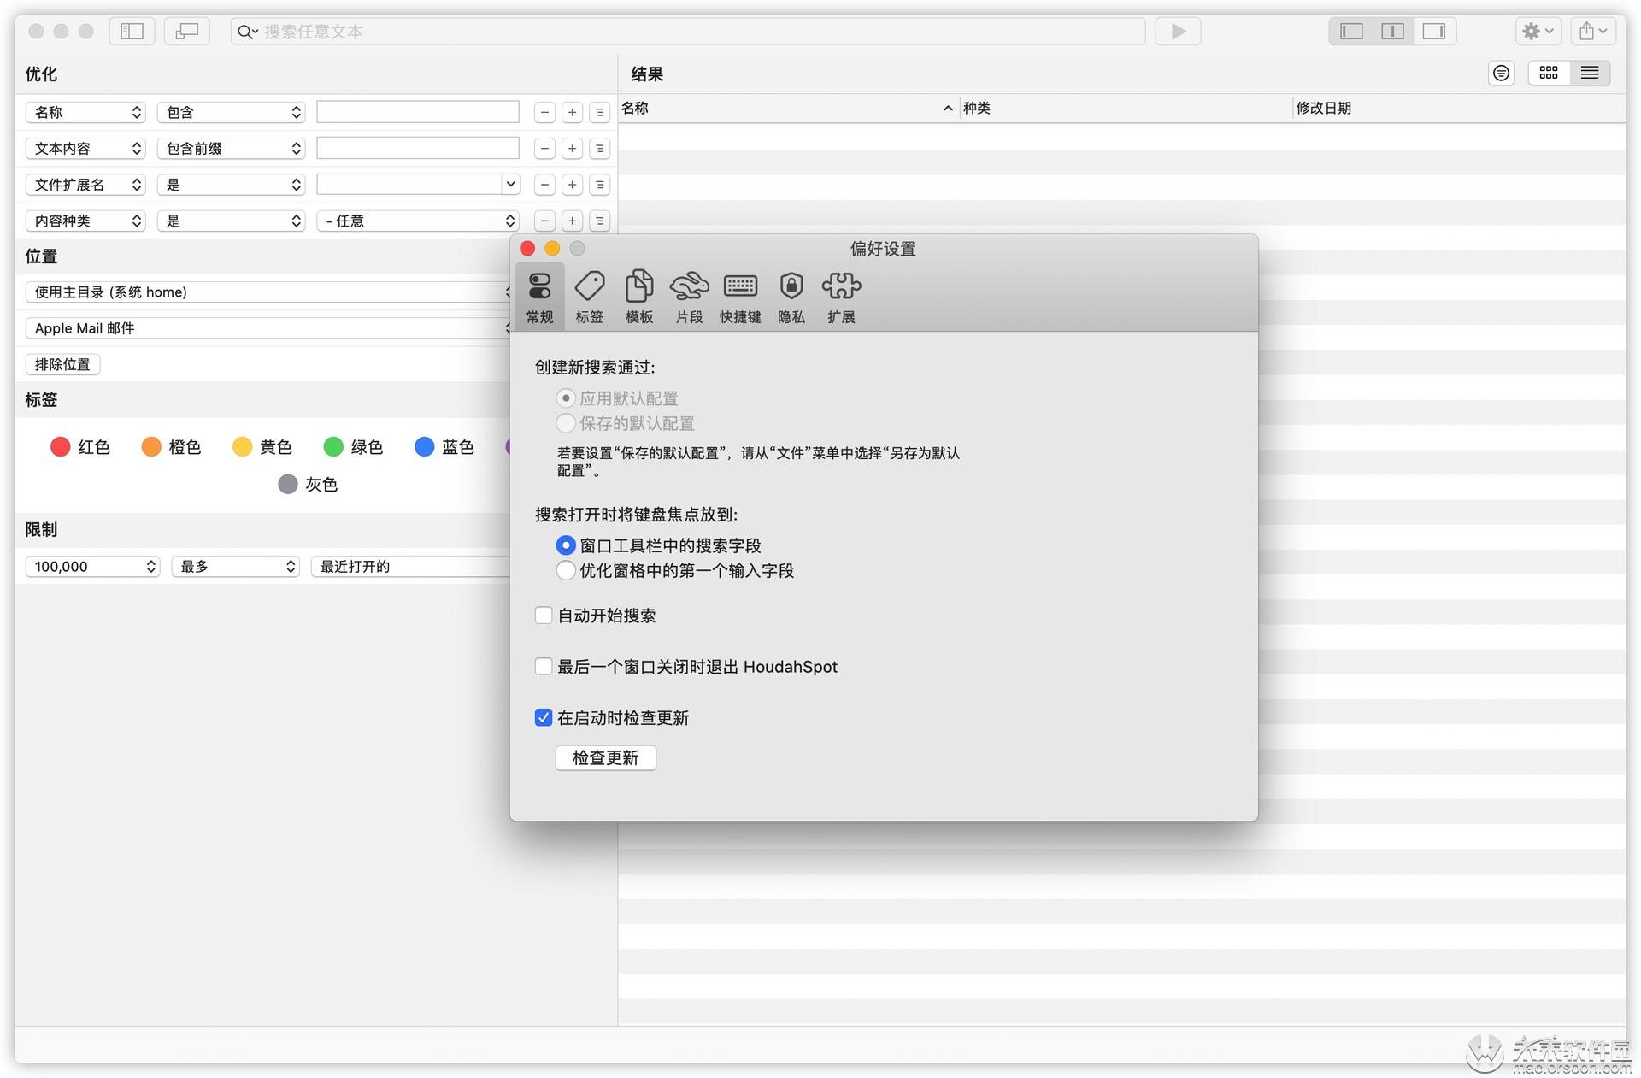Click the results filter circle icon
The height and width of the screenshot is (1078, 1641).
tap(1501, 74)
